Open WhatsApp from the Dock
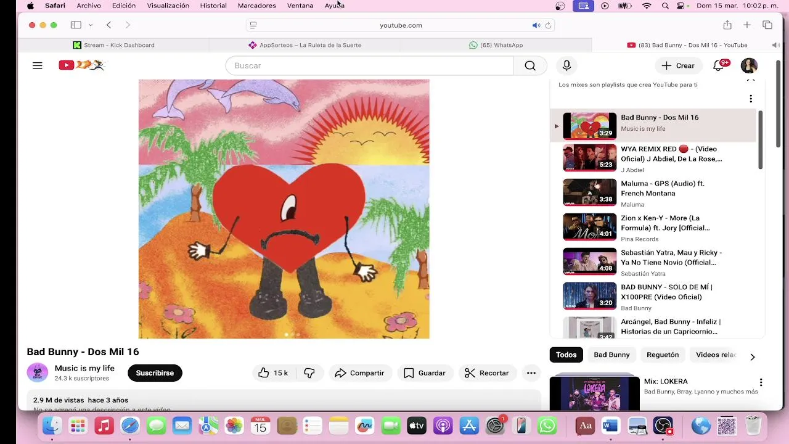This screenshot has width=789, height=444. pos(547,425)
